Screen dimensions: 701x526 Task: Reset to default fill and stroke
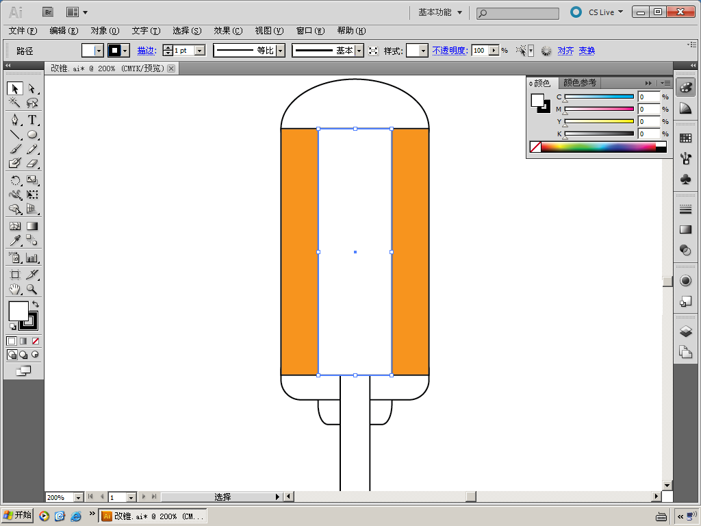point(13,327)
